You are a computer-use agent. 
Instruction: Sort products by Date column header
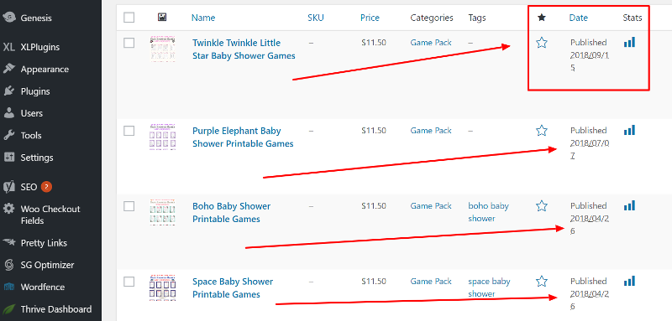[x=578, y=18]
